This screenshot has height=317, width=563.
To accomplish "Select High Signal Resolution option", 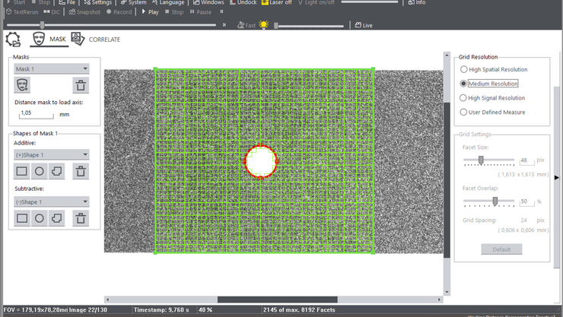I will point(465,98).
